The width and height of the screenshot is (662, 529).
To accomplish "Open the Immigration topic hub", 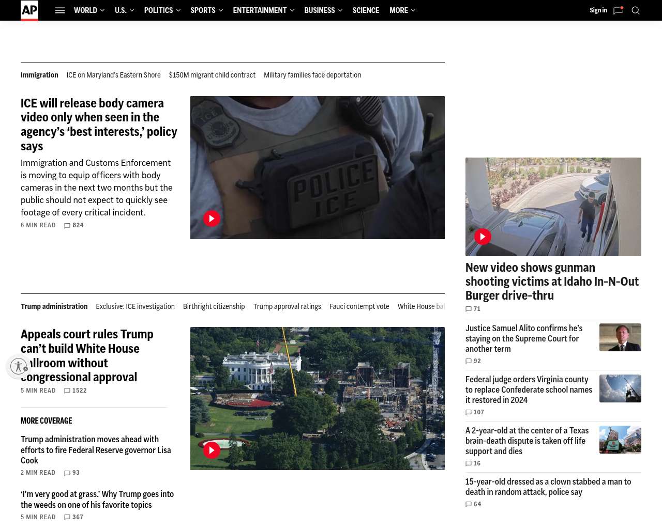I will pyautogui.click(x=39, y=75).
